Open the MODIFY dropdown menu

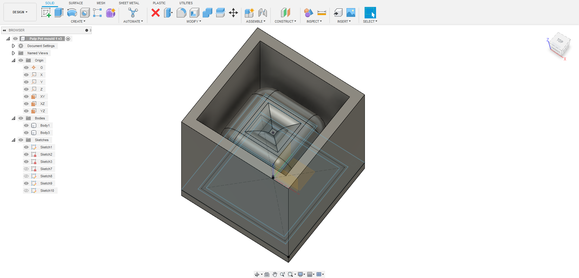pyautogui.click(x=194, y=21)
